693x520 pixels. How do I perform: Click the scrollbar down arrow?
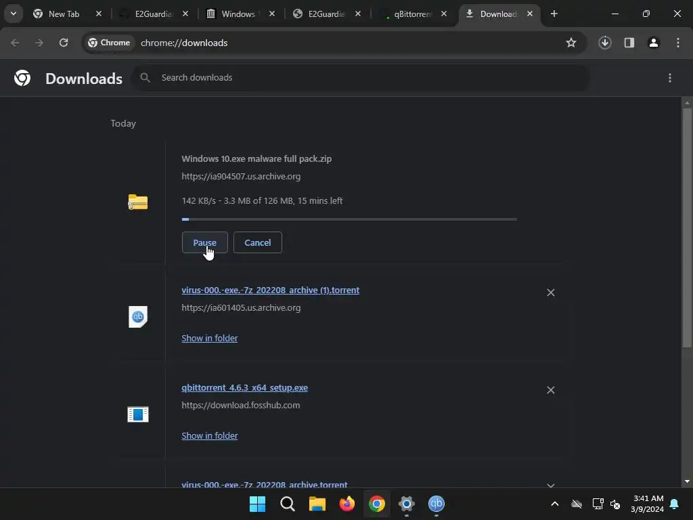point(687,481)
